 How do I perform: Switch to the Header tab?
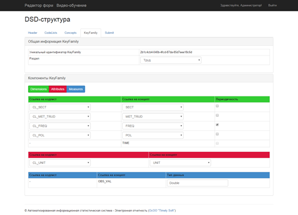click(x=33, y=33)
